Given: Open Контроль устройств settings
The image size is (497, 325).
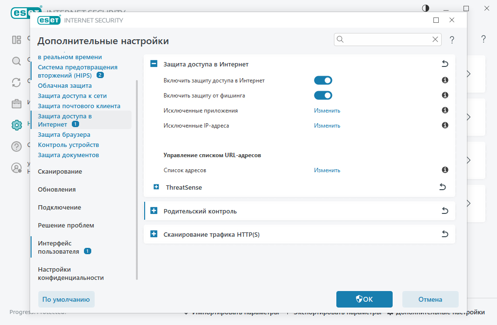Looking at the screenshot, I should click(x=68, y=145).
